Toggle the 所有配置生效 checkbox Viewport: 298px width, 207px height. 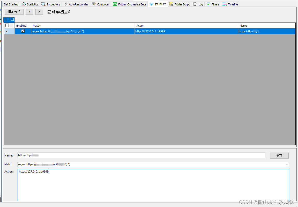[x=49, y=12]
